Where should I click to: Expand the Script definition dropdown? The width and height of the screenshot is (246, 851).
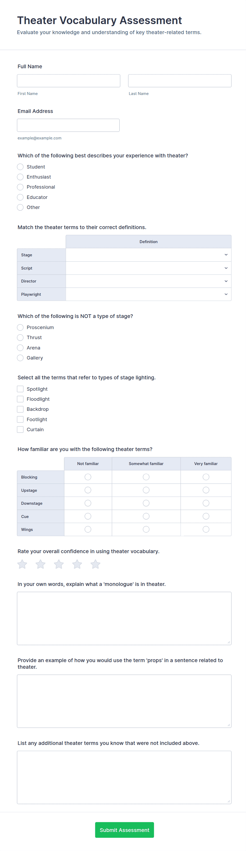point(148,268)
